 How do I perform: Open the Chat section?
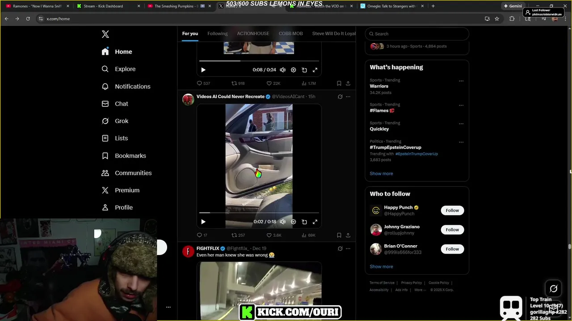[114, 103]
